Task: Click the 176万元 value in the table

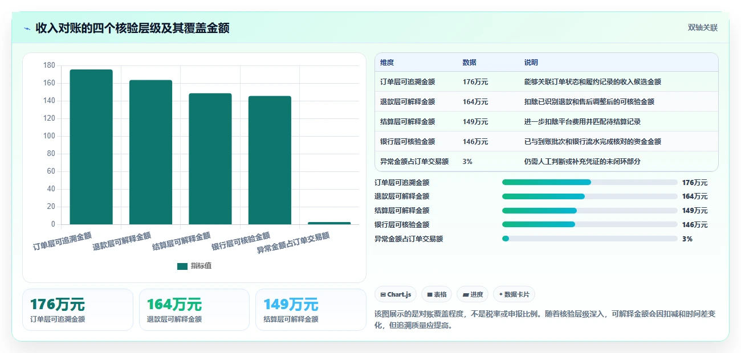Action: [x=475, y=82]
